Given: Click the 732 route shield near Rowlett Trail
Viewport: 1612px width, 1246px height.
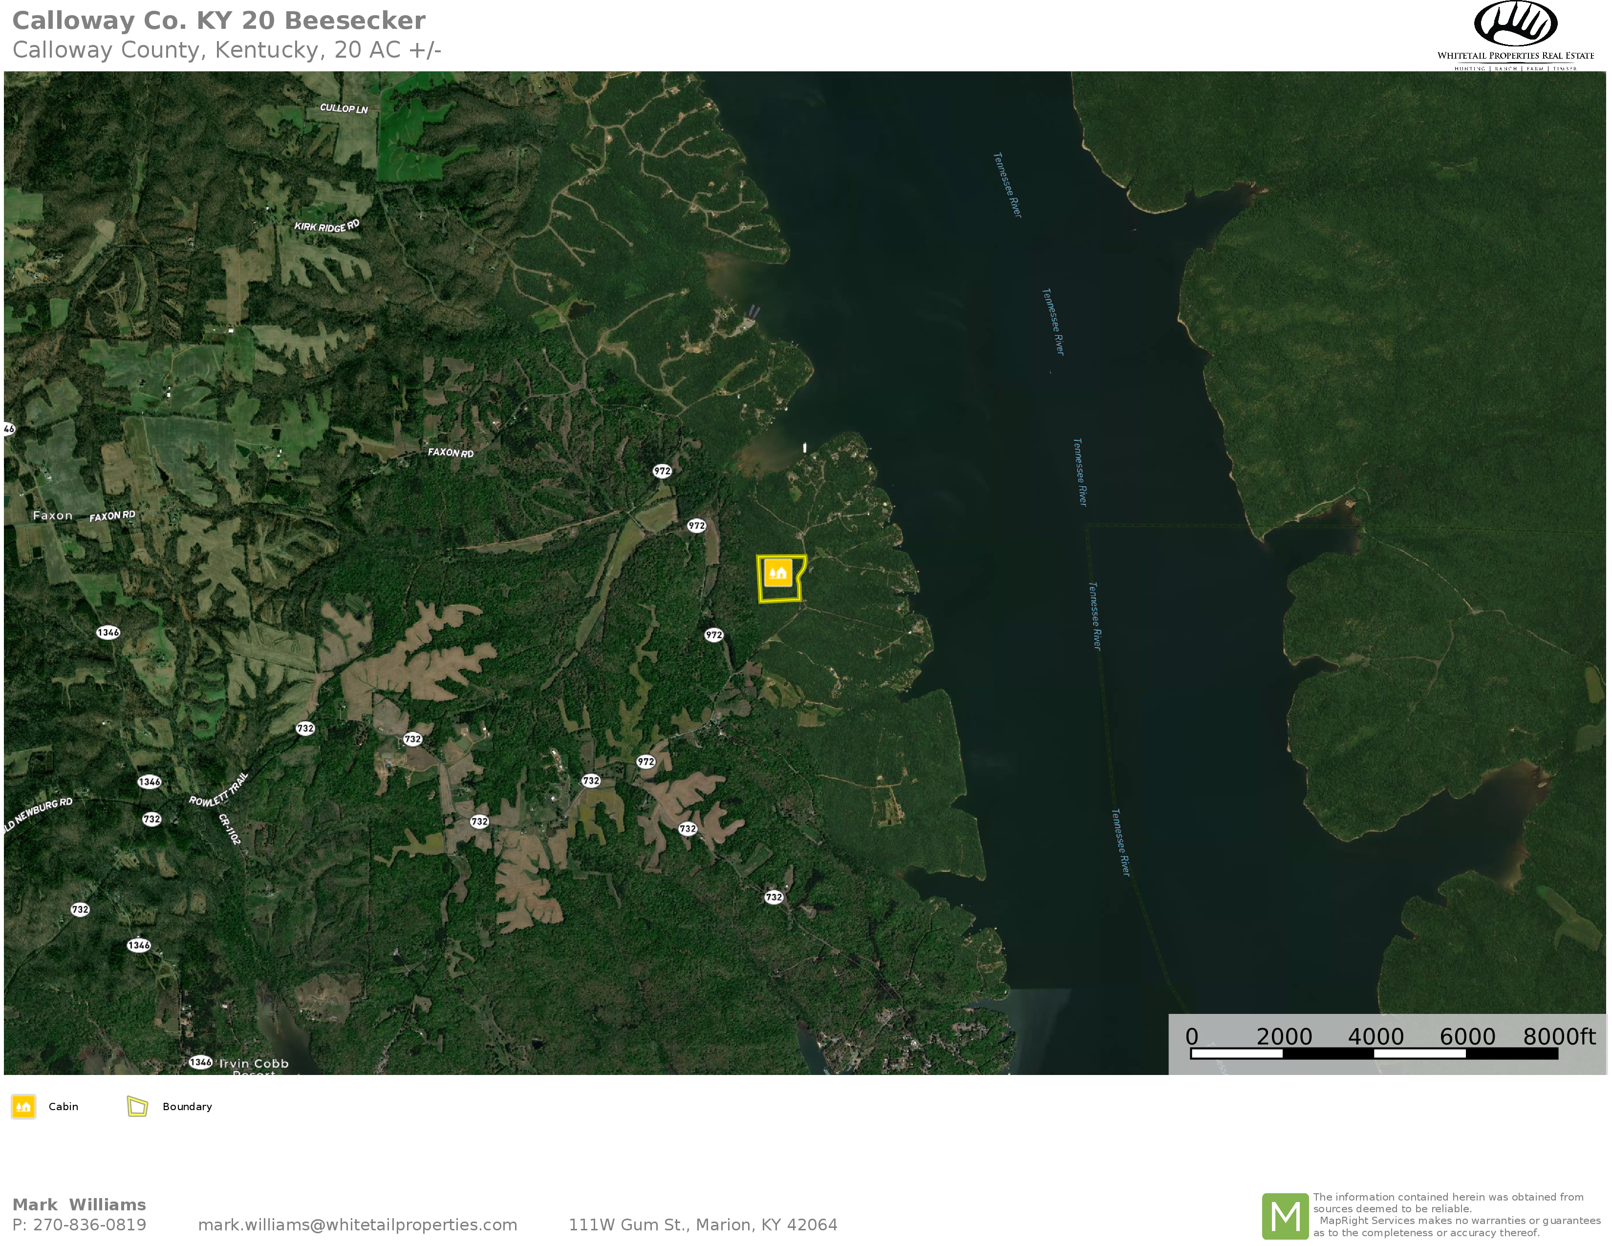Looking at the screenshot, I should 151,819.
